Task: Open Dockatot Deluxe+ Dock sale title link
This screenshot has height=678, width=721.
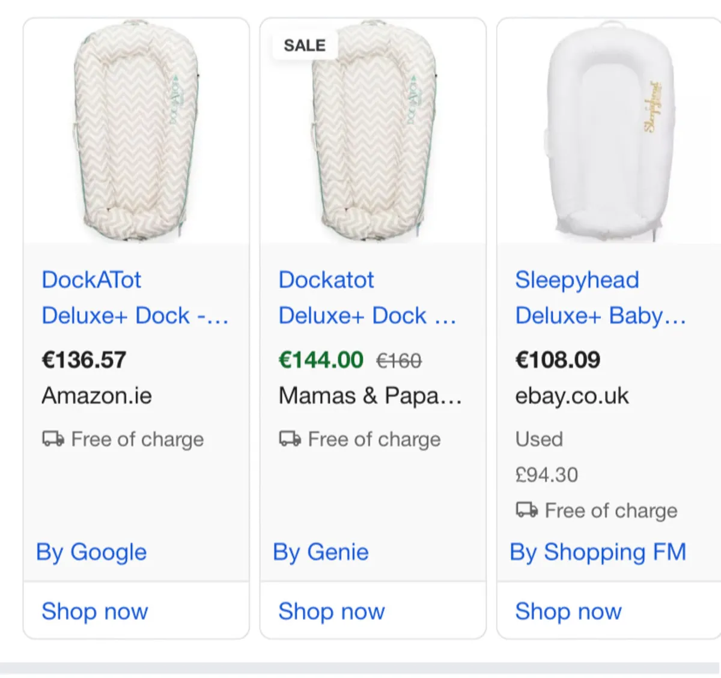Action: click(367, 298)
